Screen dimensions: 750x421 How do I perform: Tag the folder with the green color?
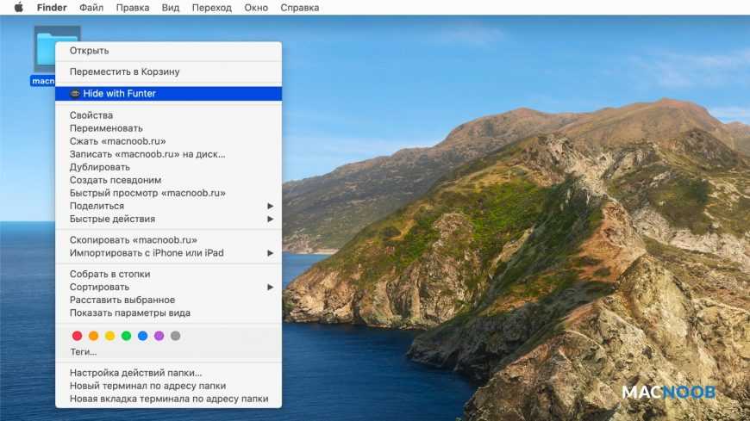126,336
